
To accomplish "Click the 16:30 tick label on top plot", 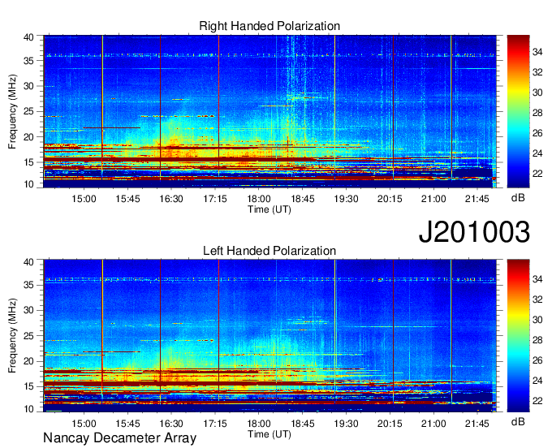I will coord(171,199).
